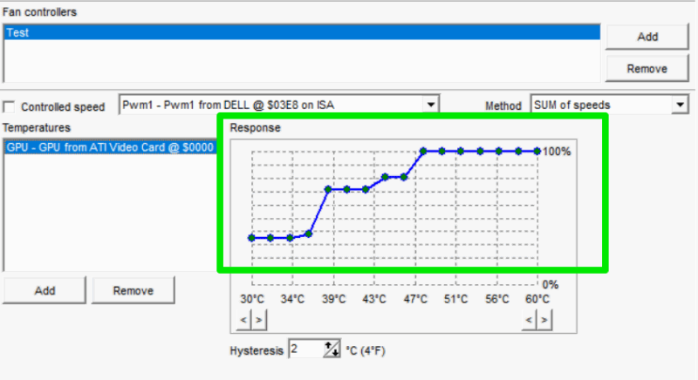Click Remove button beside Fan controllers list
Viewport: 698px width, 380px height.
point(647,69)
